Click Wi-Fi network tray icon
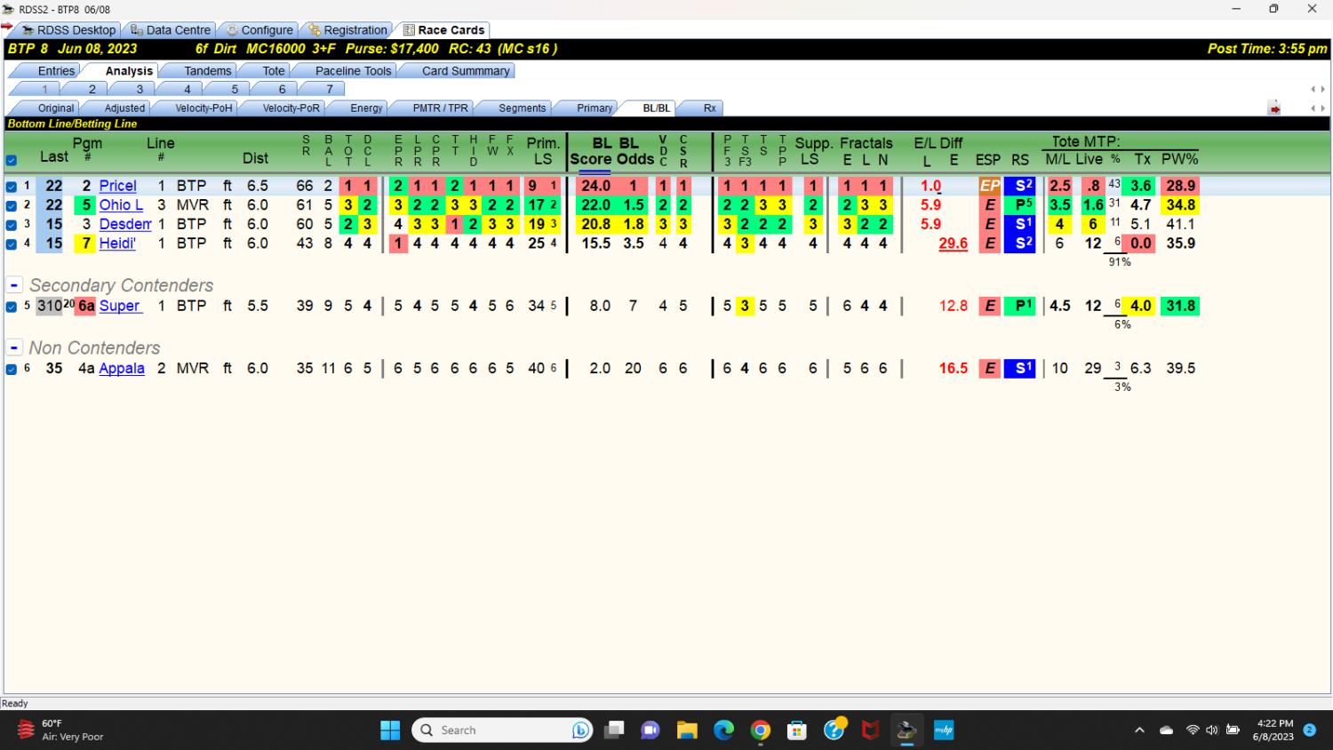Image resolution: width=1333 pixels, height=750 pixels. pyautogui.click(x=1193, y=730)
